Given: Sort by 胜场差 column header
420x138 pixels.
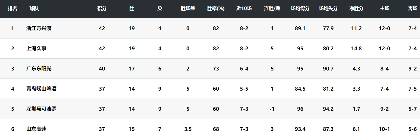Looking at the screenshot, I should click(x=188, y=9).
